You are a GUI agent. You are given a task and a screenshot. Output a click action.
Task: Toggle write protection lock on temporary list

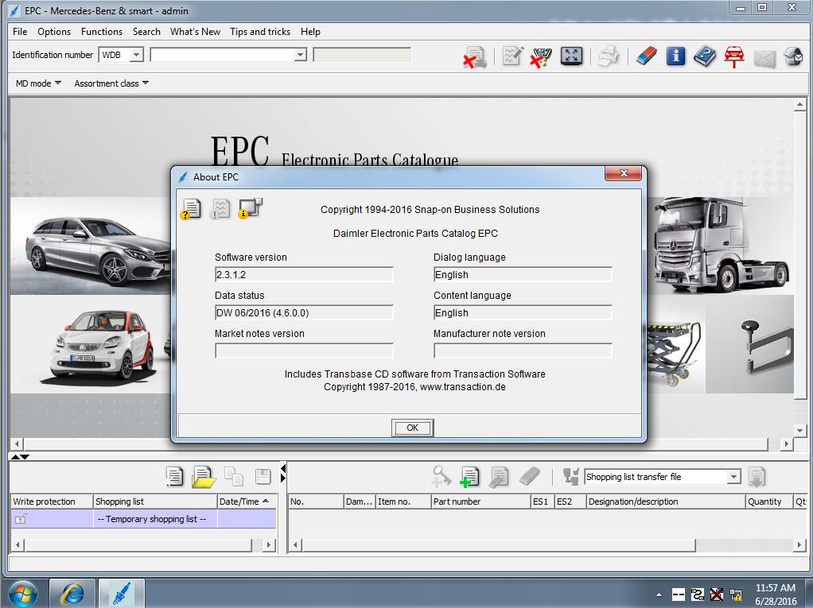pyautogui.click(x=20, y=519)
